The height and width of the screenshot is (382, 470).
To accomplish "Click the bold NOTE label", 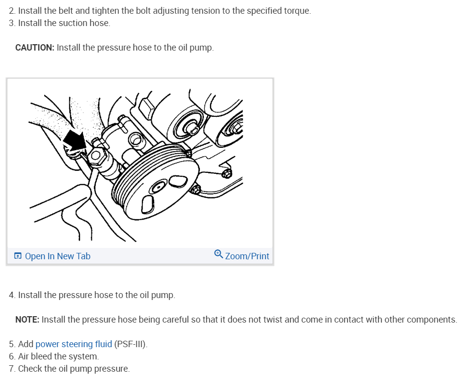I will [x=28, y=320].
